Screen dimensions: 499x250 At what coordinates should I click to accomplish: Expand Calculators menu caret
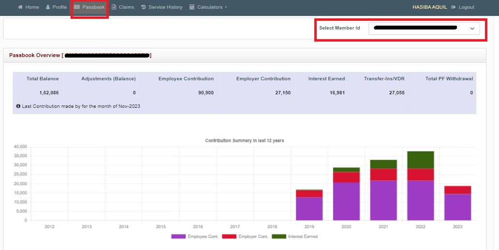click(x=226, y=8)
